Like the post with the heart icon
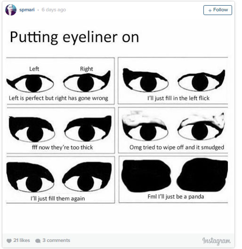 (x=9, y=241)
